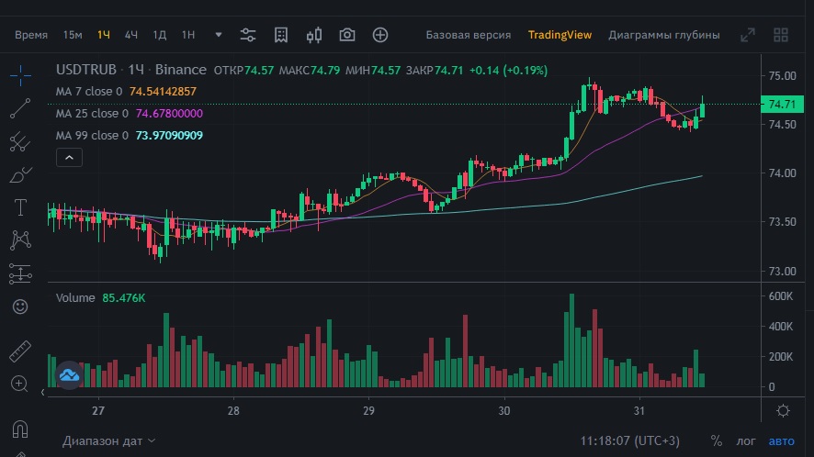Image resolution: width=814 pixels, height=457 pixels.
Task: Open indicator settings sliders icon
Action: [248, 35]
